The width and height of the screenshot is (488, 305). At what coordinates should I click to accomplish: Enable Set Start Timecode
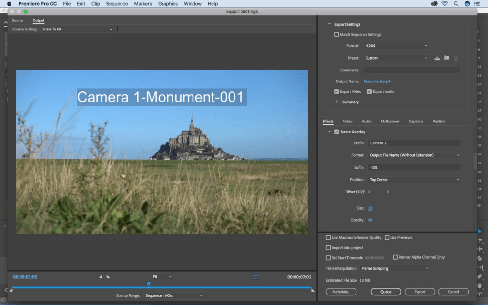[328, 258]
